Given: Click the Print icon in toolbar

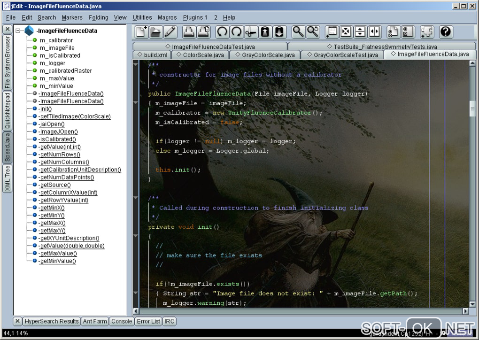Looking at the screenshot, I should 189,32.
